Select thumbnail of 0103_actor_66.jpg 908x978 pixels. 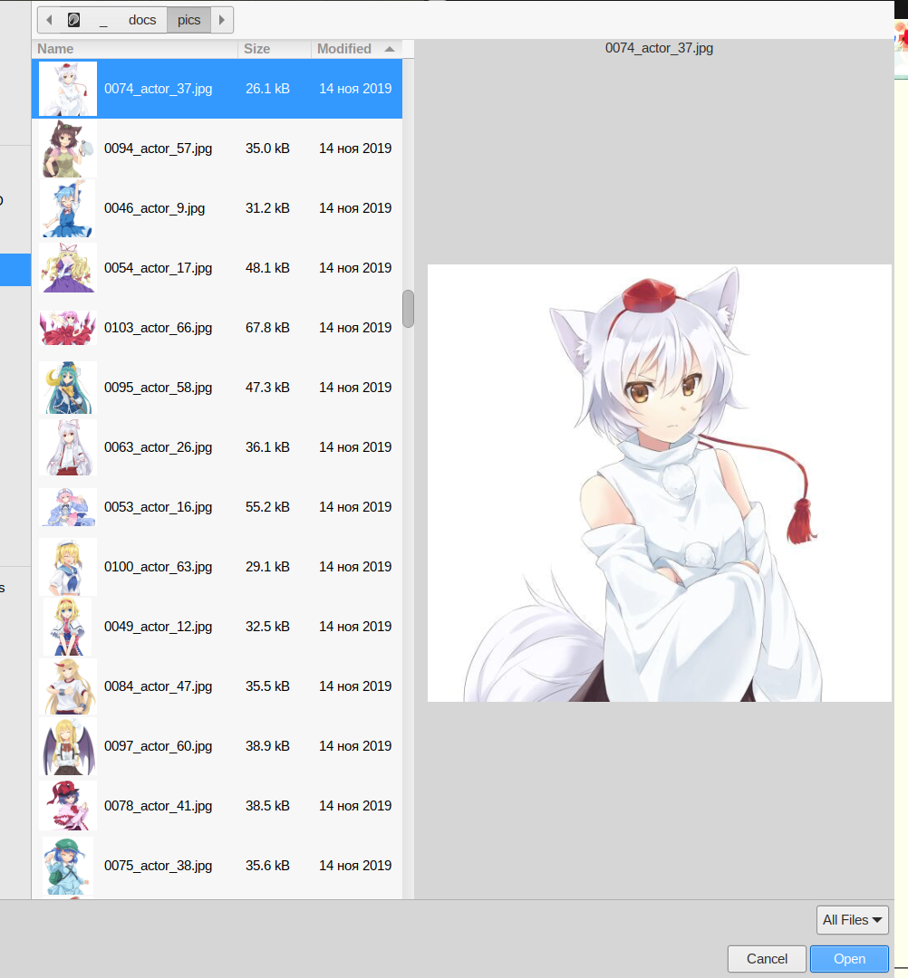tap(68, 328)
